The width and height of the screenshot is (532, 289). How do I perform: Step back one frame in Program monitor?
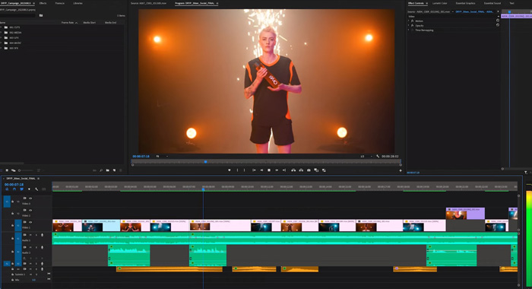[x=261, y=170]
